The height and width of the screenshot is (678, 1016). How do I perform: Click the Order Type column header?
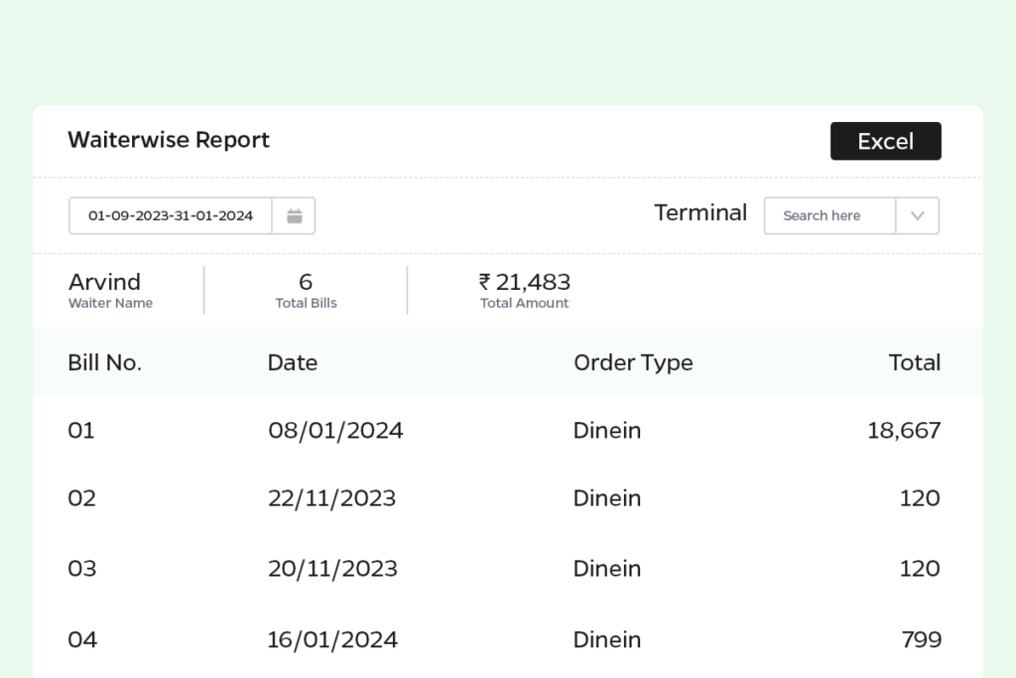point(633,363)
